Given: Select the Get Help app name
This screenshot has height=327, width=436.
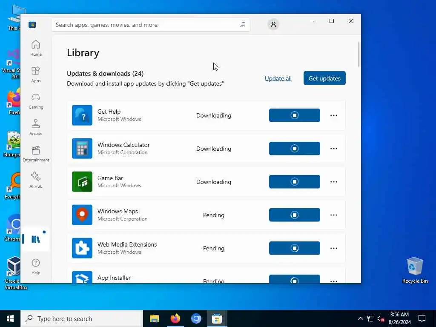Looking at the screenshot, I should point(109,112).
